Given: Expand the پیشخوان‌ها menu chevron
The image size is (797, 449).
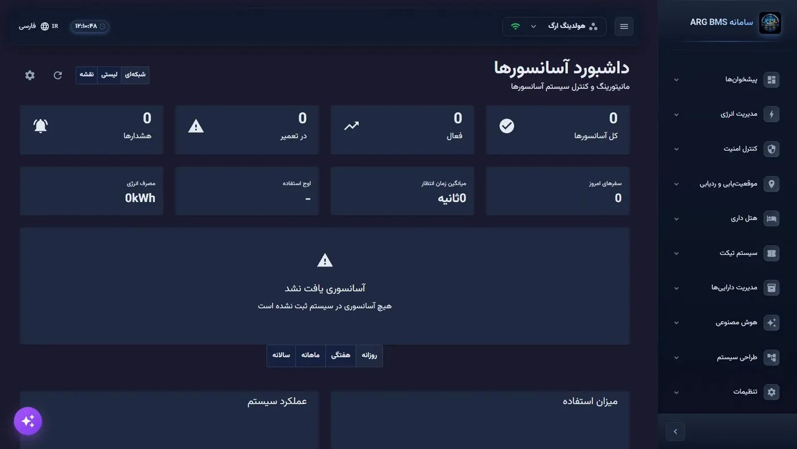Looking at the screenshot, I should tap(676, 80).
